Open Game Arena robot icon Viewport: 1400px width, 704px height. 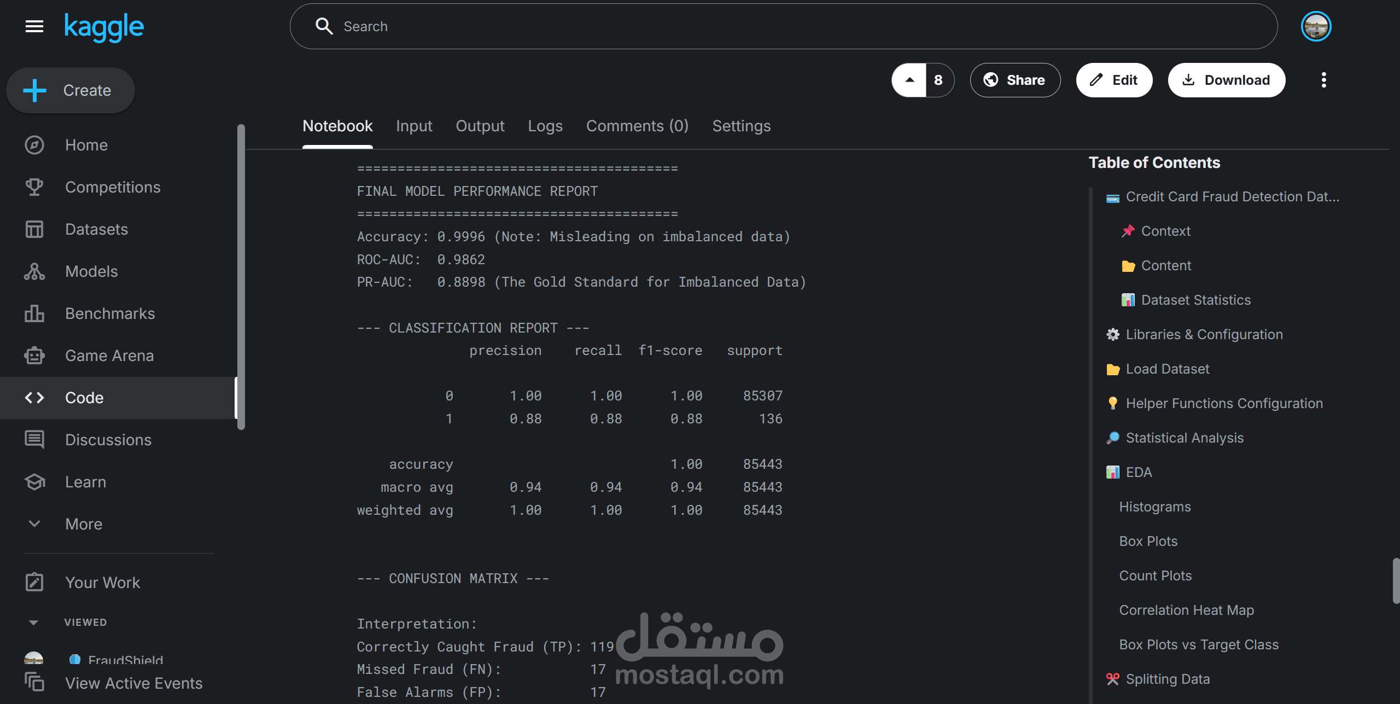tap(34, 356)
